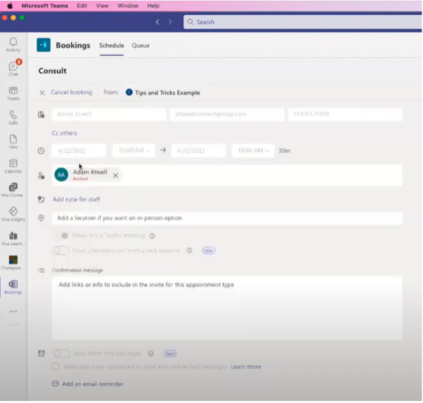The image size is (423, 403).
Task: Open the Help menu
Action: pos(153,5)
